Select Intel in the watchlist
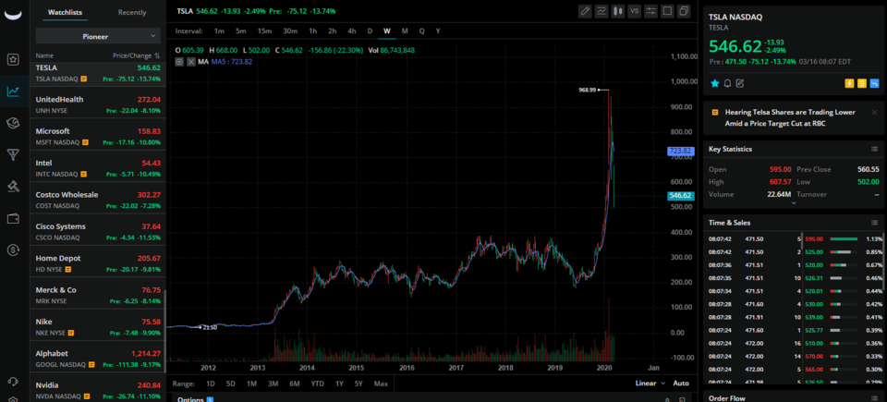 point(98,168)
